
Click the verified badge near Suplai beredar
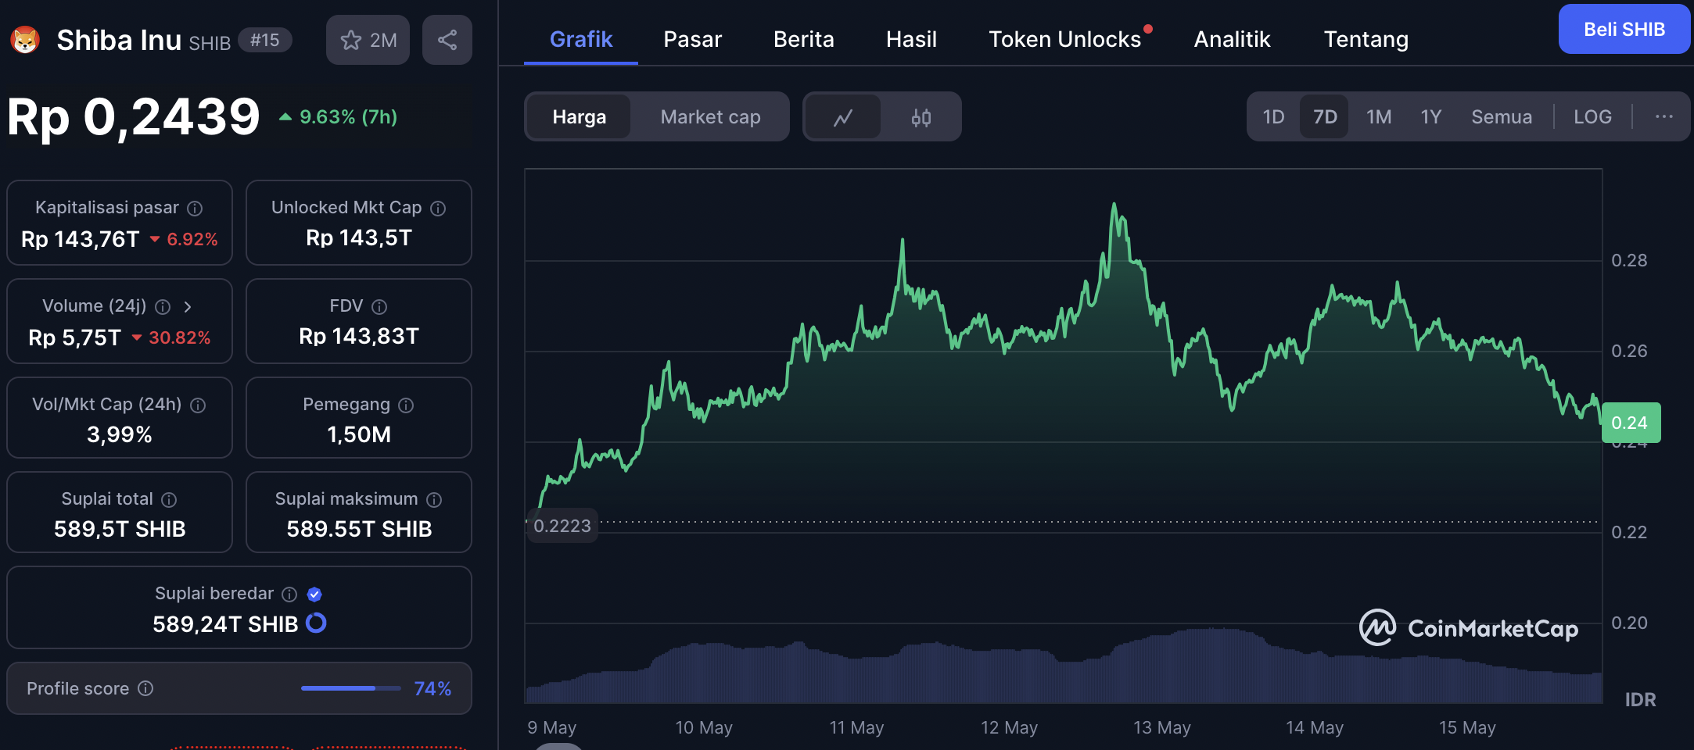[x=314, y=595]
